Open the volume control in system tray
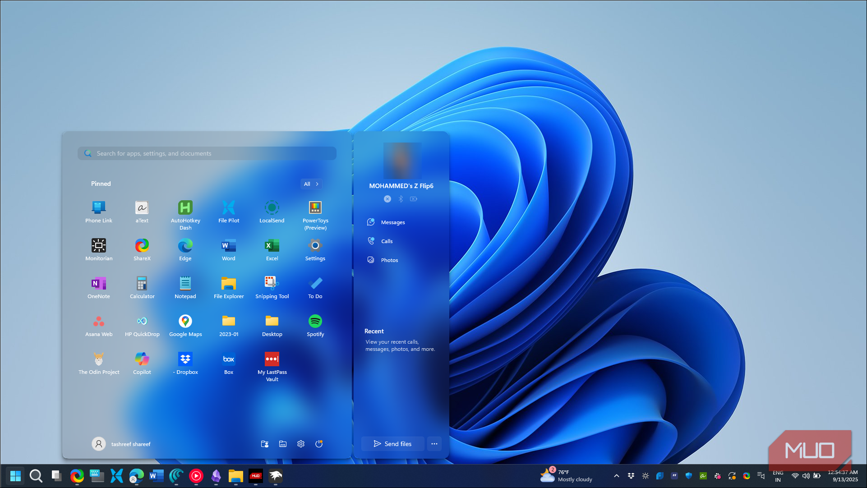 (x=806, y=476)
